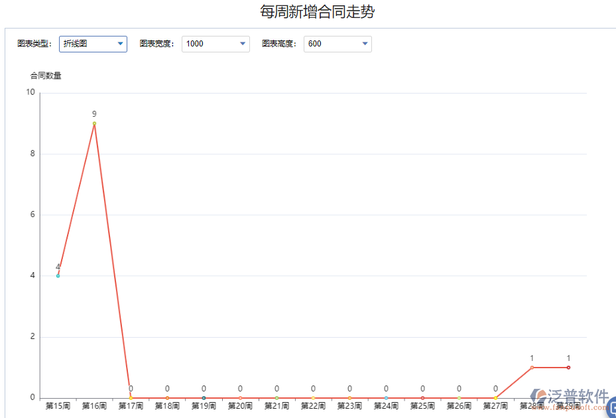Select the data point labeled 9
616x418 pixels.
coord(94,123)
